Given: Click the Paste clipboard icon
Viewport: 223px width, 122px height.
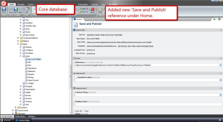Looking at the screenshot, I should pyautogui.click(x=100, y=9).
